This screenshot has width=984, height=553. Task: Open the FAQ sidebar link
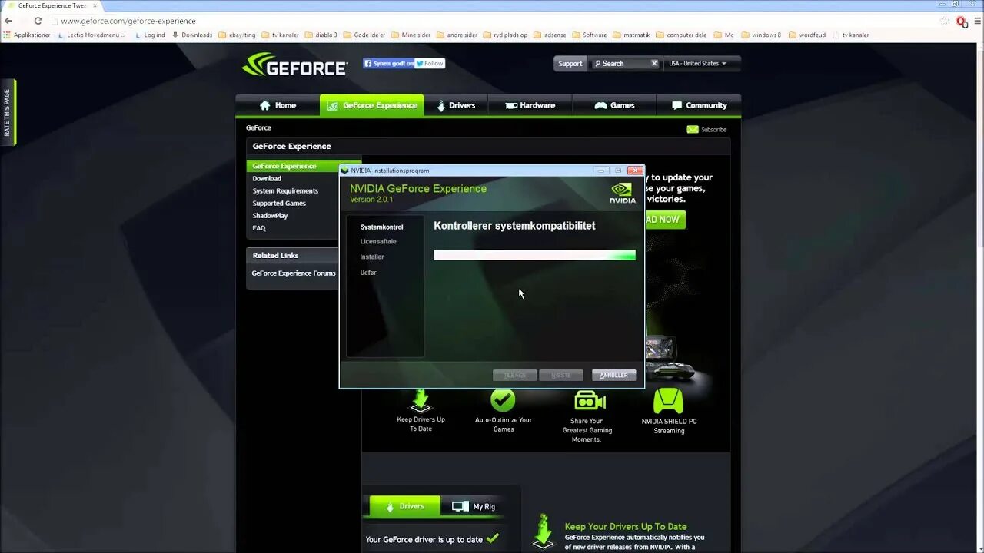(x=259, y=228)
